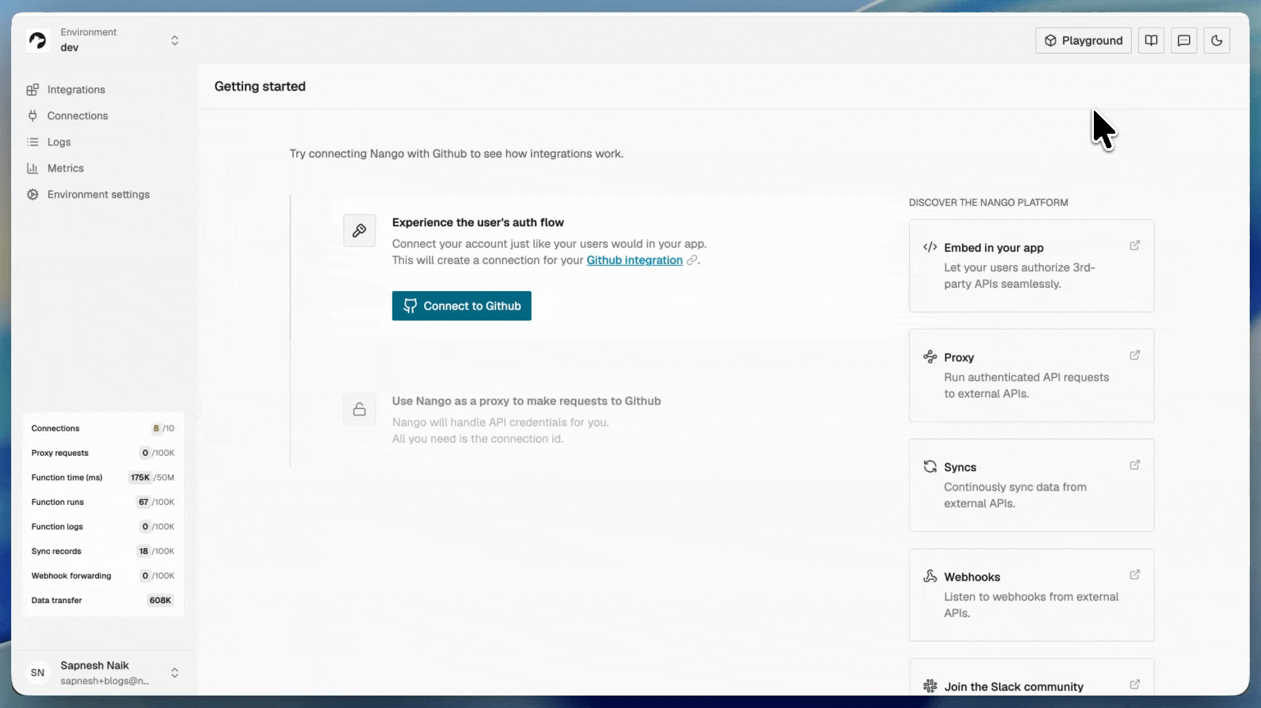This screenshot has height=708, width=1261.
Task: Click the Logs list icon
Action: click(32, 142)
